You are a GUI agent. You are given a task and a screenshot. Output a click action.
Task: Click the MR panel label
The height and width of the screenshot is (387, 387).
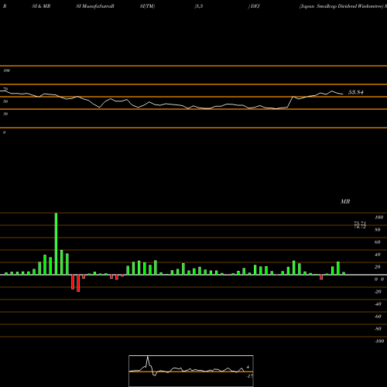[x=345, y=201]
